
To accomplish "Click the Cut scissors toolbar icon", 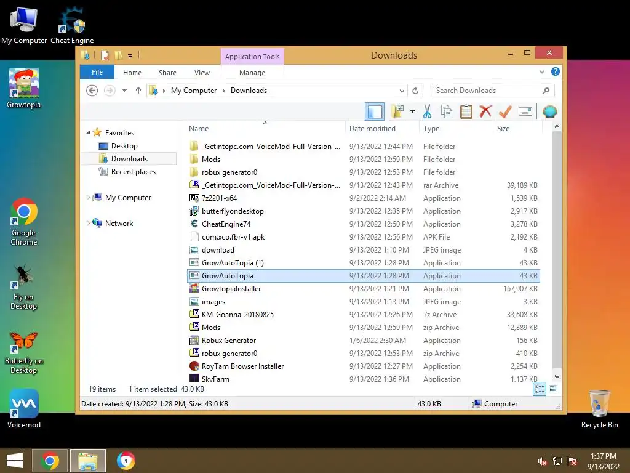I will point(427,111).
